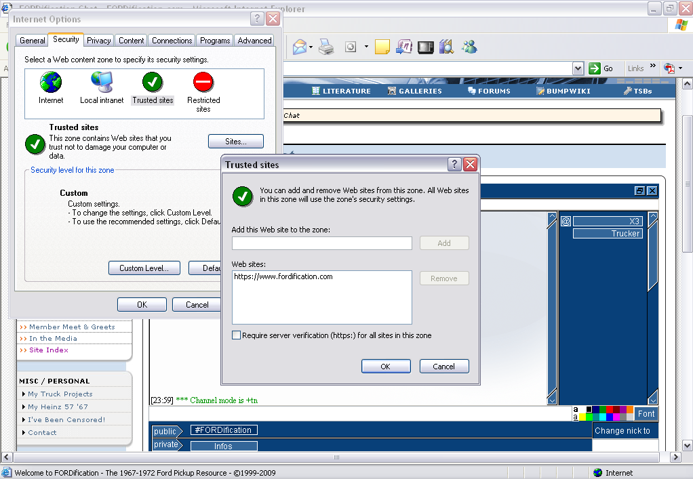This screenshot has width=693, height=479.
Task: Click the TSBs wrench icon
Action: click(628, 91)
